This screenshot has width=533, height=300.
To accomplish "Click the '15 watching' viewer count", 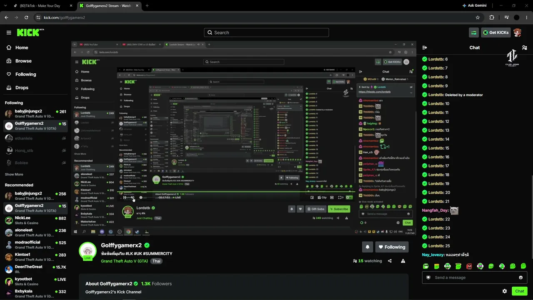I will pyautogui.click(x=367, y=261).
